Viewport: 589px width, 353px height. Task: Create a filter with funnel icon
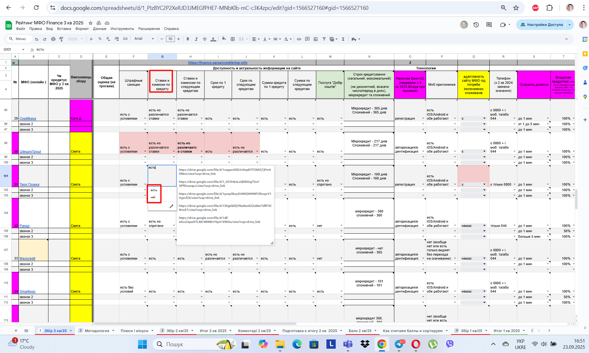(x=324, y=39)
